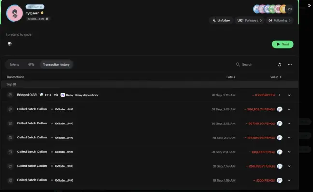Click the green Send button
The width and height of the screenshot is (313, 192).
click(283, 44)
